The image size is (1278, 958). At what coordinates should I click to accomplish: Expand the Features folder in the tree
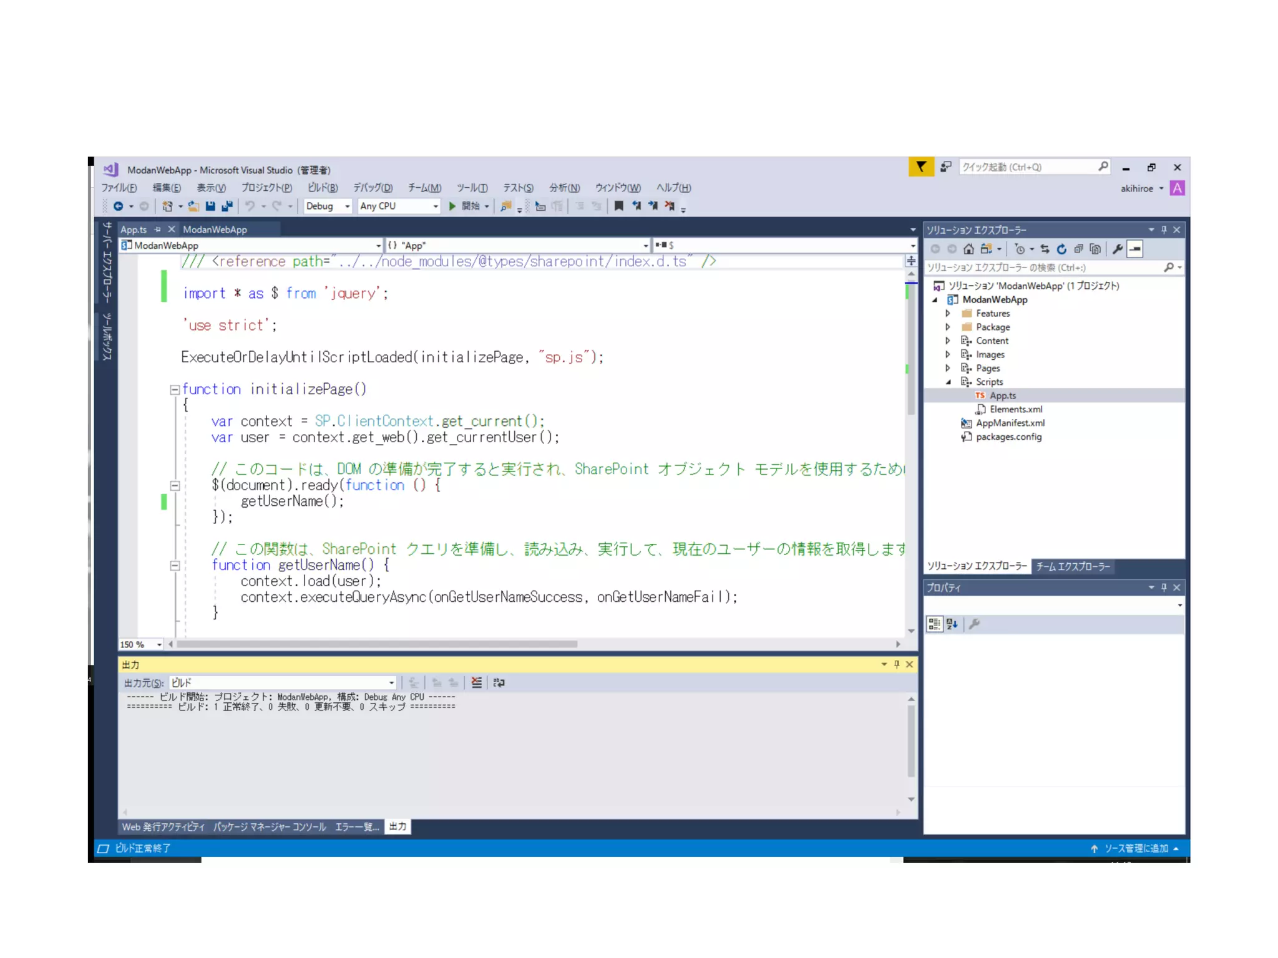click(x=948, y=313)
